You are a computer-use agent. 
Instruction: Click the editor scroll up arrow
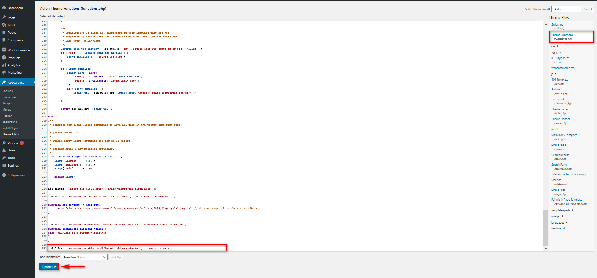546,24
